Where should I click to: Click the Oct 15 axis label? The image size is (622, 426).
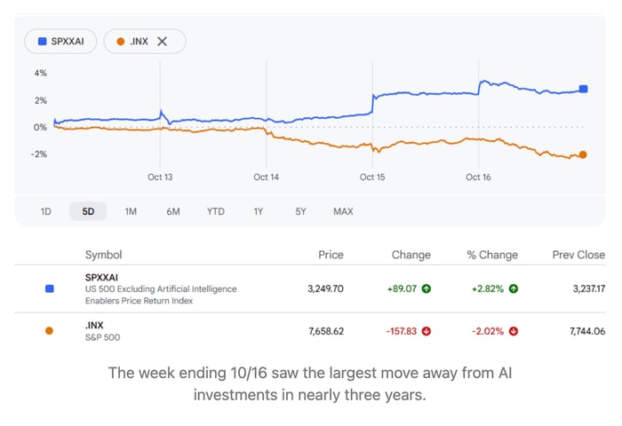[x=372, y=177]
